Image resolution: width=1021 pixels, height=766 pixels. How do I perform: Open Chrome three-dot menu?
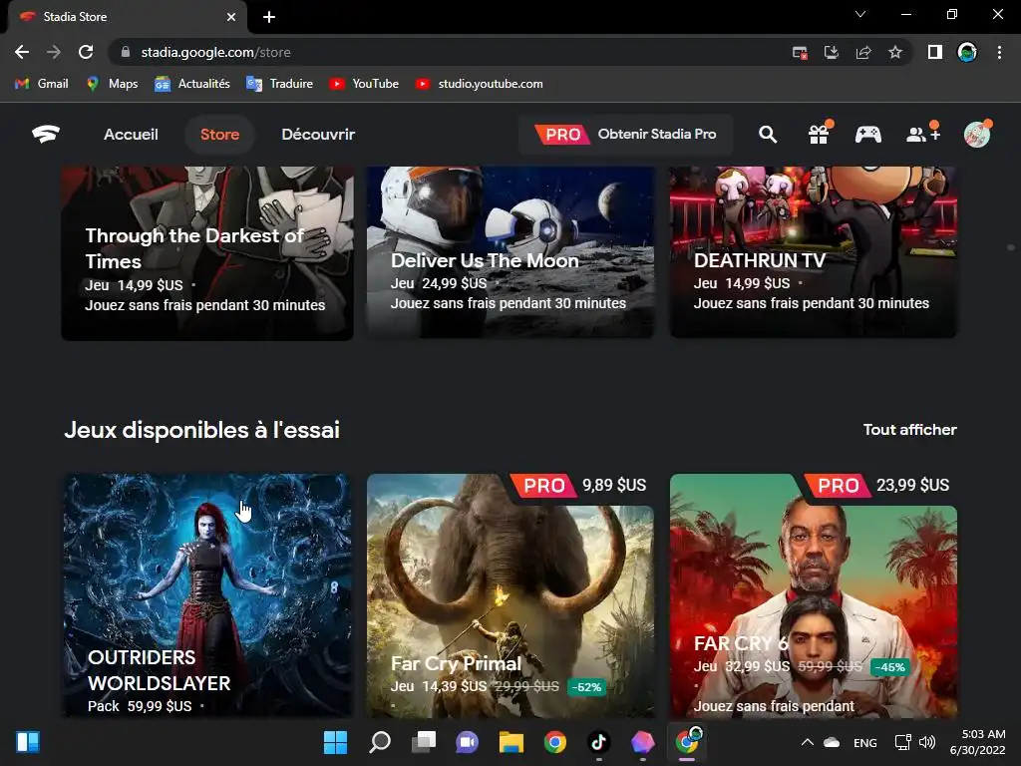tap(999, 52)
